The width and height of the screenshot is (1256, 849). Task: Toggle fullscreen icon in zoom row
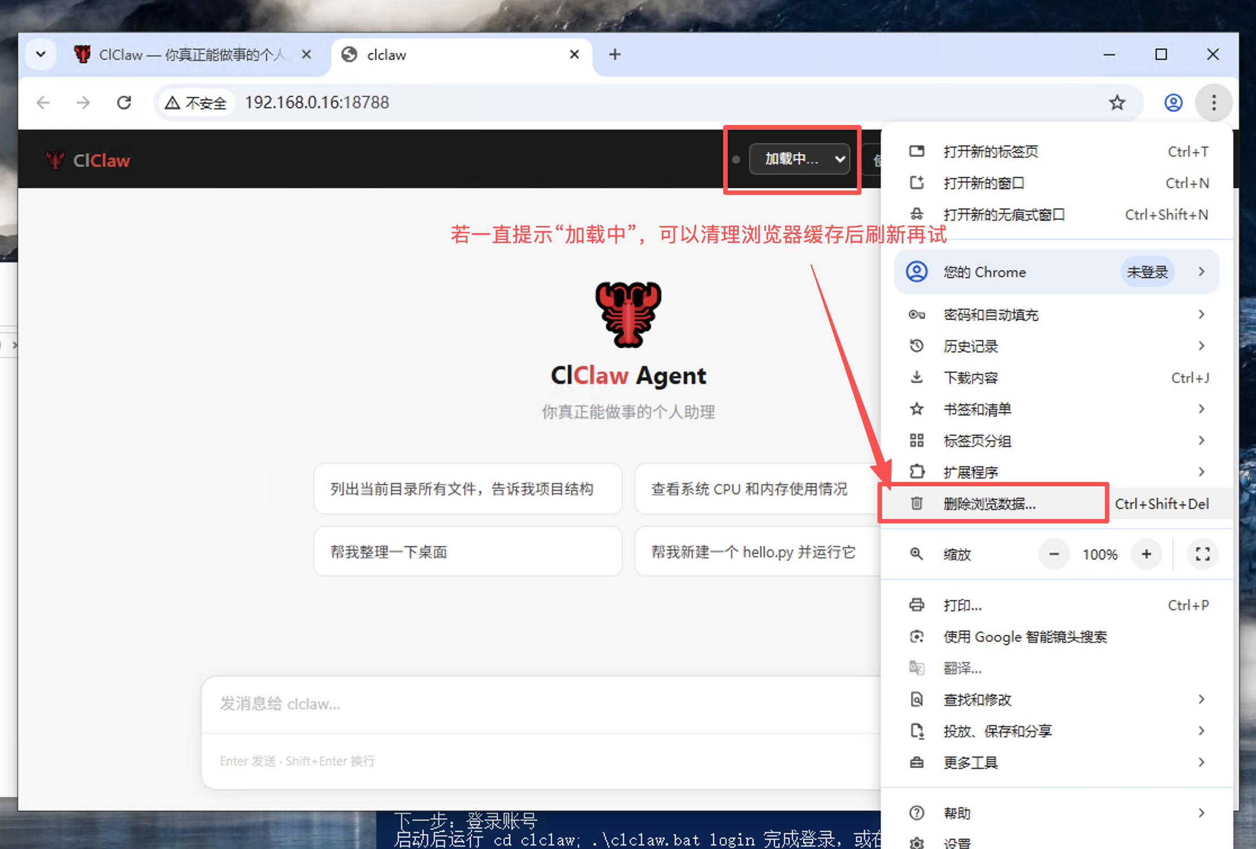1202,554
